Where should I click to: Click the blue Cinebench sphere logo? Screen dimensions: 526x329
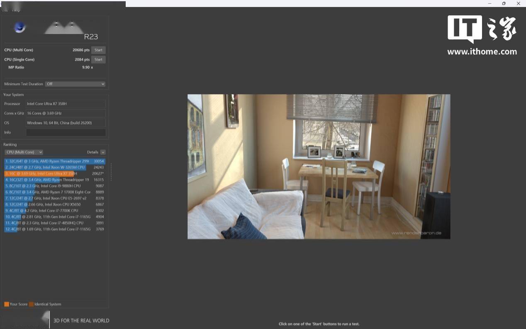click(19, 28)
